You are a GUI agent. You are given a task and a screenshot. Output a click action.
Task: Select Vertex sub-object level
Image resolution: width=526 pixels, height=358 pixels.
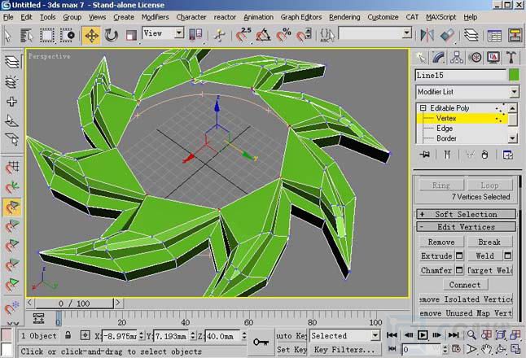(x=446, y=118)
